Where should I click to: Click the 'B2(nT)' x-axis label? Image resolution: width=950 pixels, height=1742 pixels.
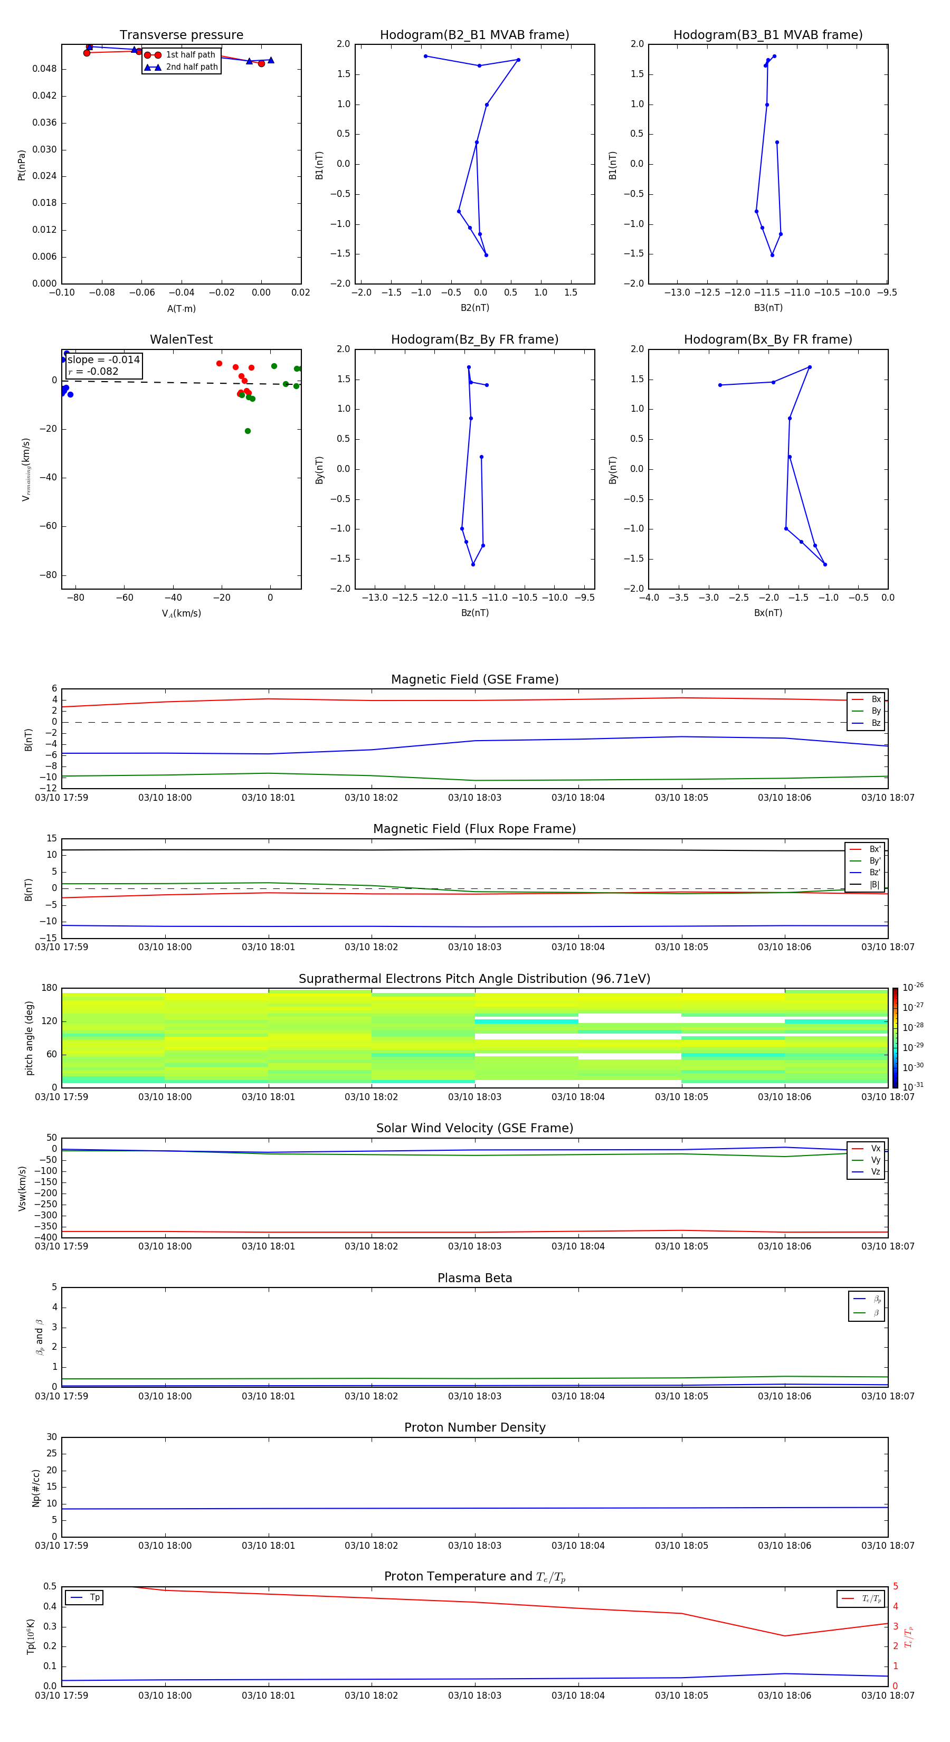(474, 308)
